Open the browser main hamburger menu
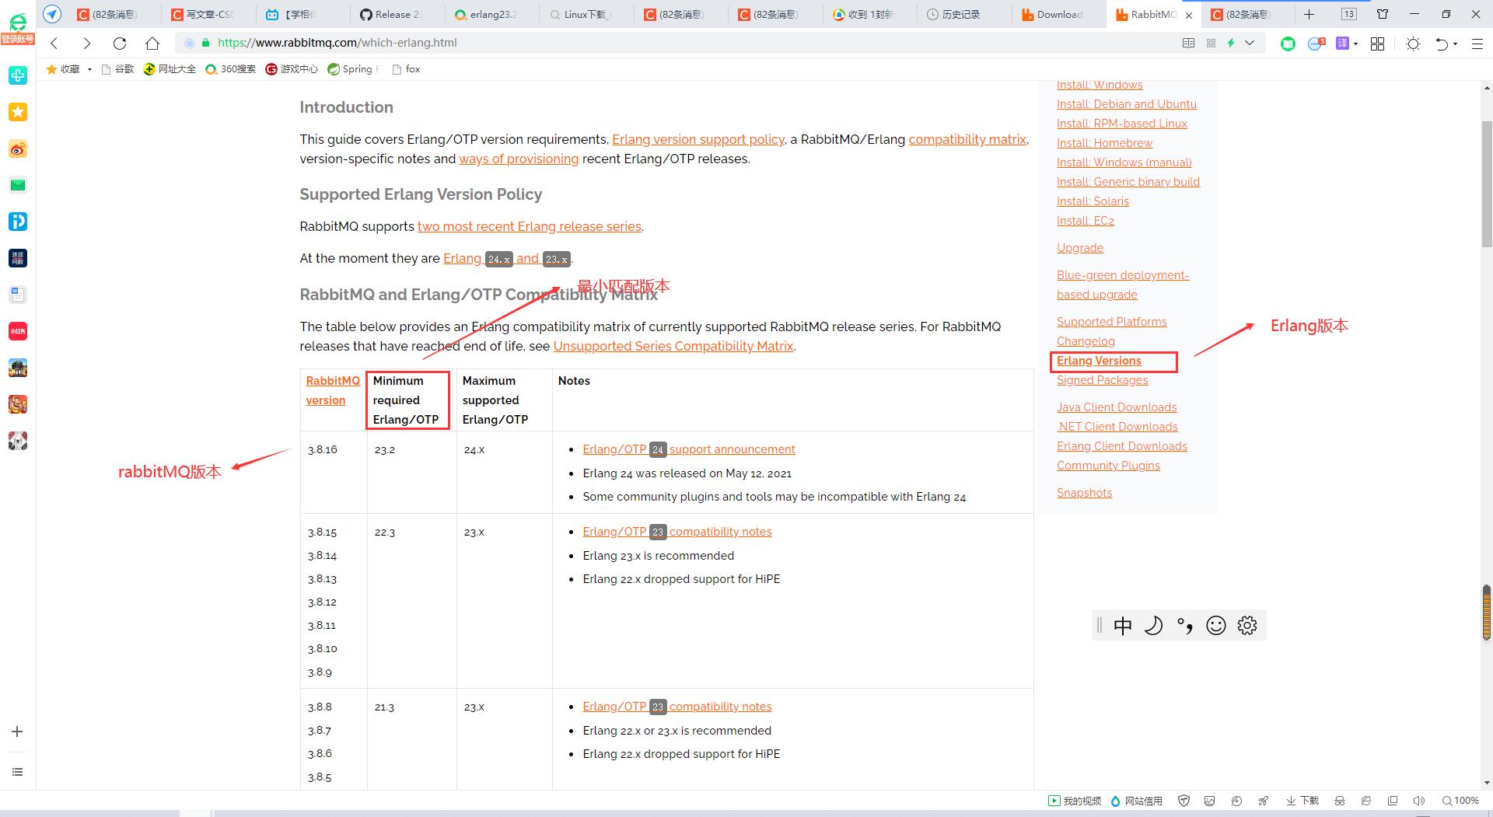Screen dimensions: 1493x817 (x=1477, y=44)
